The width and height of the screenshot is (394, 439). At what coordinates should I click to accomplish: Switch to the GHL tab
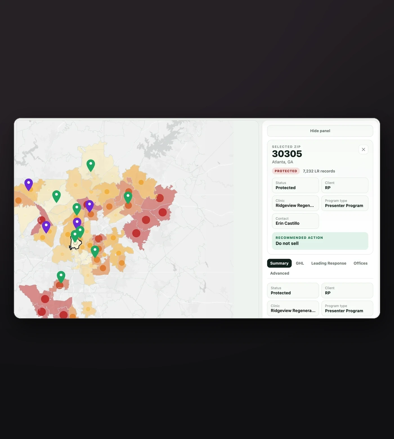300,263
